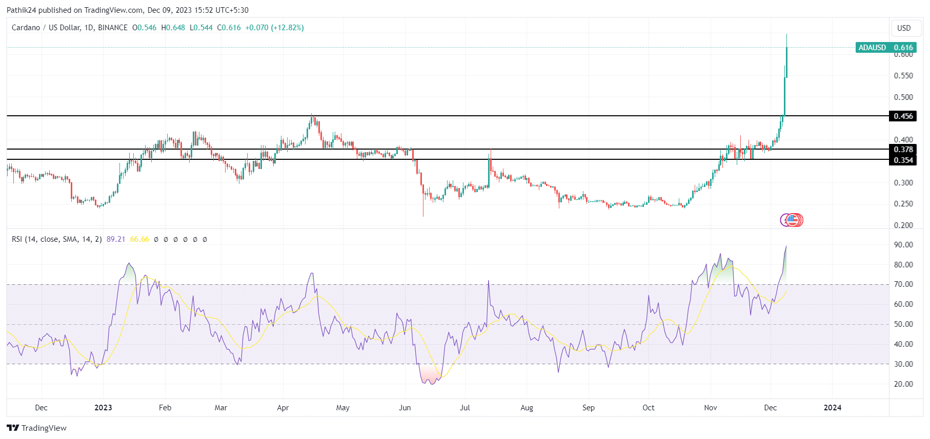Click the 2024 label on time axis
Image resolution: width=930 pixels, height=439 pixels.
point(832,408)
